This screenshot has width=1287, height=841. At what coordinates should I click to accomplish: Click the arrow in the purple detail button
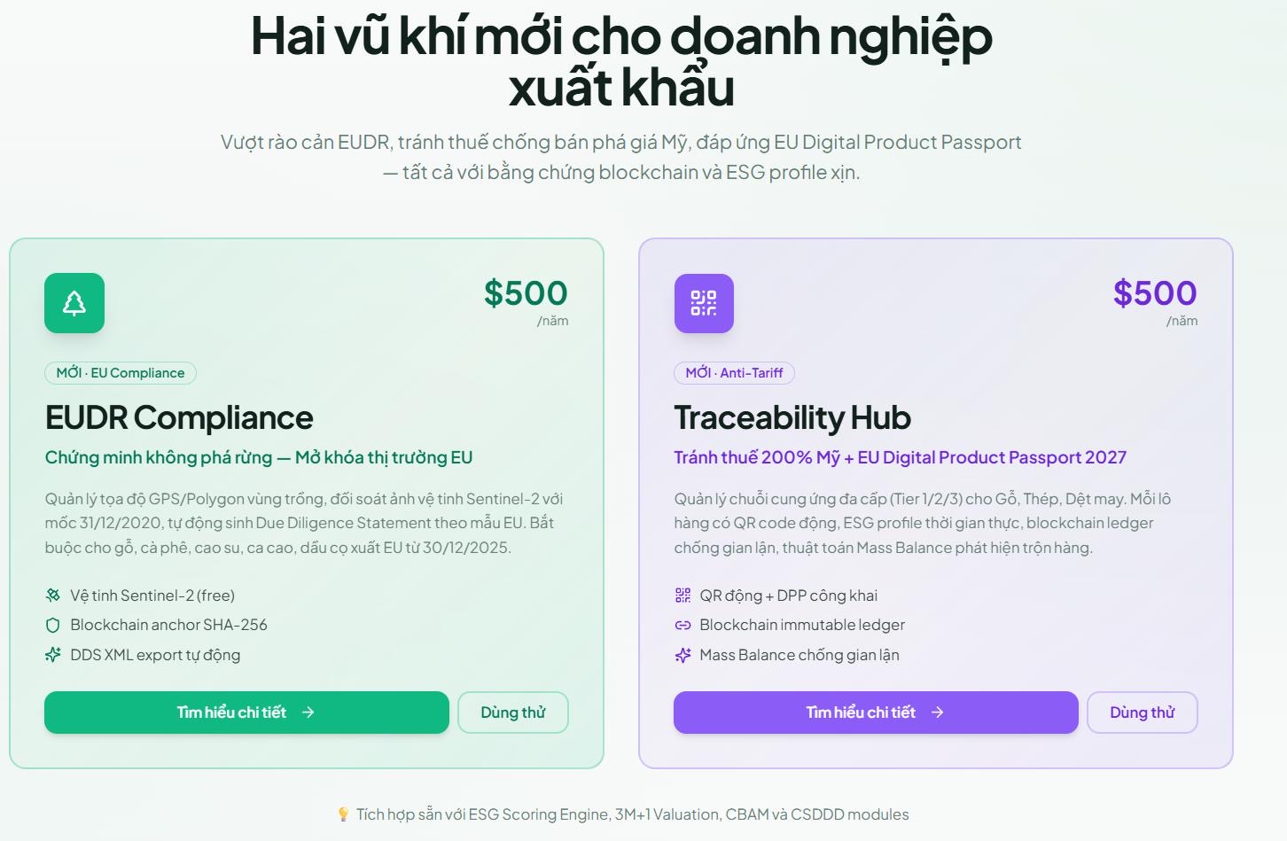(x=939, y=712)
